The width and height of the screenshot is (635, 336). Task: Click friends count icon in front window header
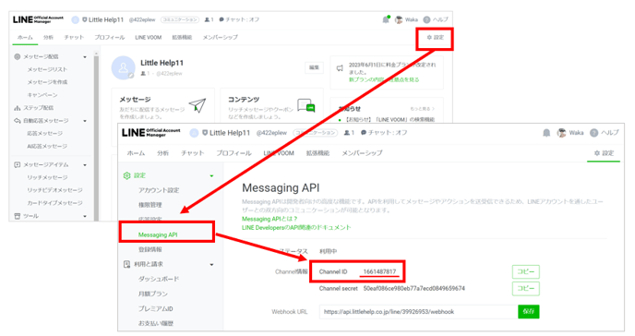347,133
